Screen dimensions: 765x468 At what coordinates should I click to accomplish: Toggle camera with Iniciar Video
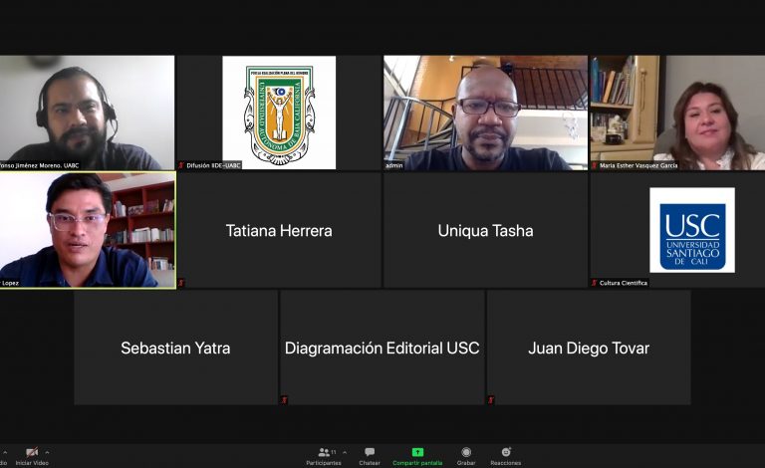coord(31,454)
